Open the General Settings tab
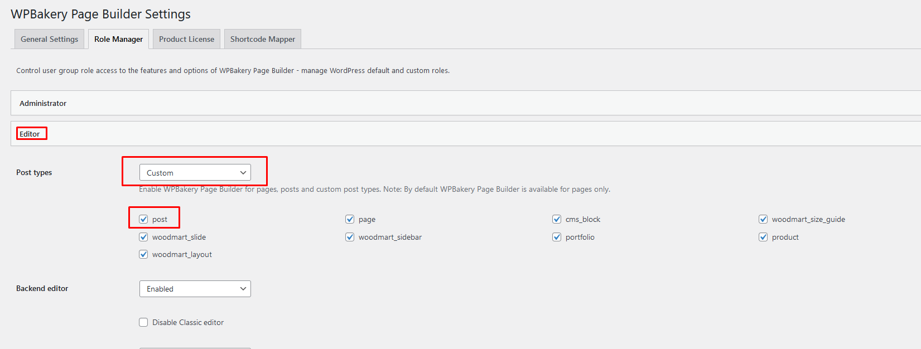The image size is (921, 349). coord(49,39)
